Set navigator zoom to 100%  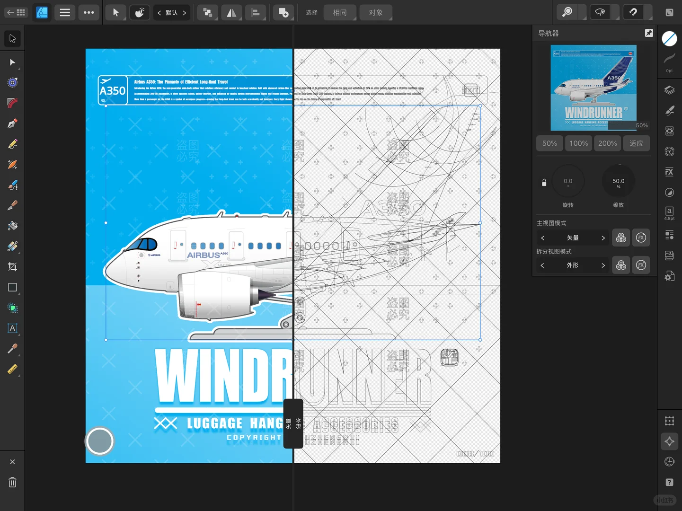pyautogui.click(x=578, y=143)
